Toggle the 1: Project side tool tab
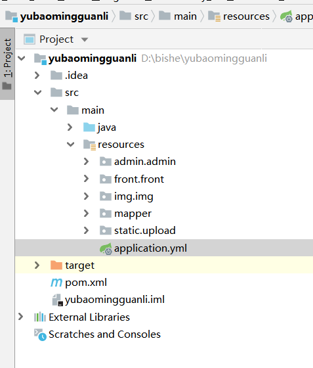 click(x=7, y=64)
